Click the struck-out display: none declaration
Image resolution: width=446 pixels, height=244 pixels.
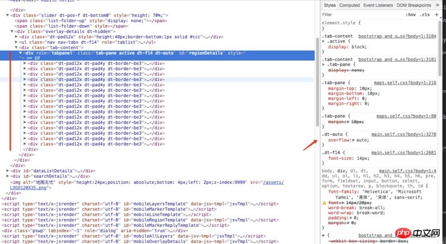(346, 70)
